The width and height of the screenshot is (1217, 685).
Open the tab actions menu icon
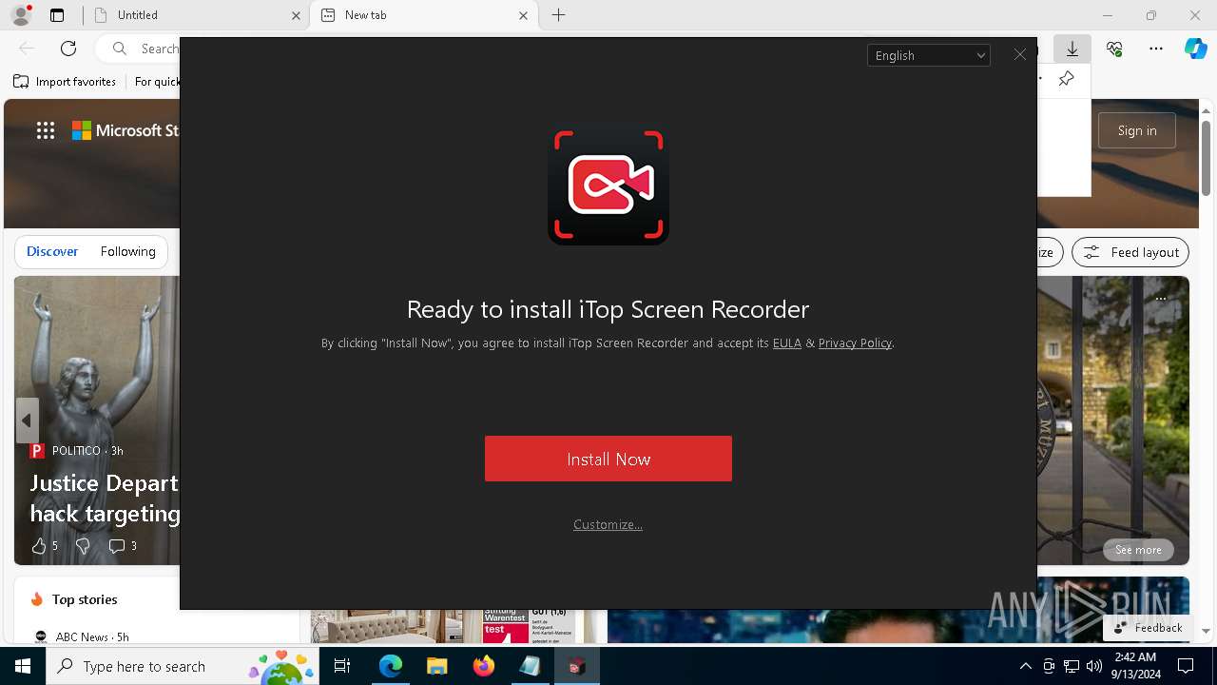57,15
